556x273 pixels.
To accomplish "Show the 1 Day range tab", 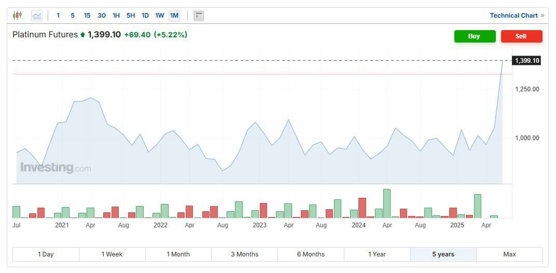I will [x=46, y=254].
